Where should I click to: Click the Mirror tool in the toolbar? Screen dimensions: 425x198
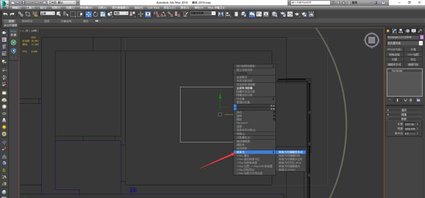point(221,14)
